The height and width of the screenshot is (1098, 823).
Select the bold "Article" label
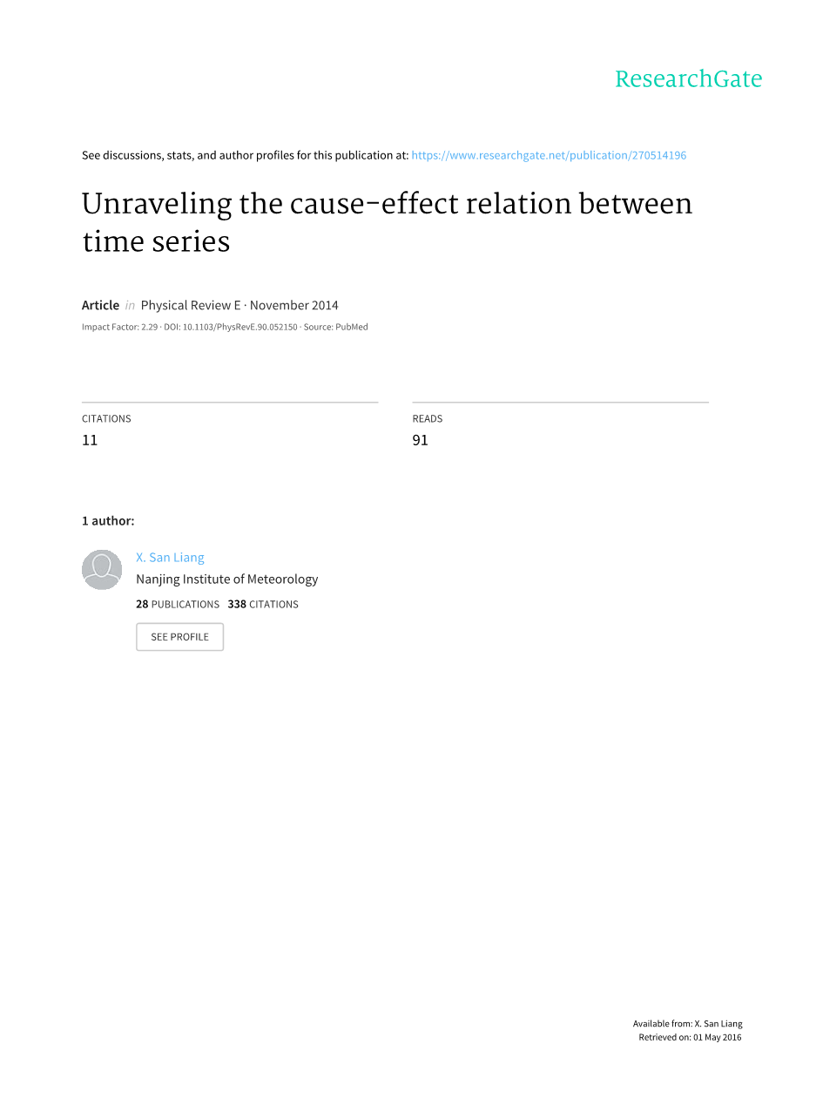pos(100,305)
